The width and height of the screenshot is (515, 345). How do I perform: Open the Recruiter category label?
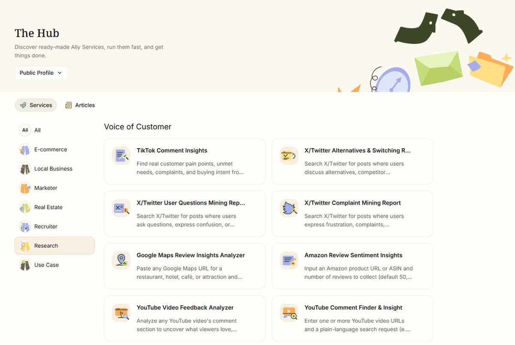[x=46, y=226]
